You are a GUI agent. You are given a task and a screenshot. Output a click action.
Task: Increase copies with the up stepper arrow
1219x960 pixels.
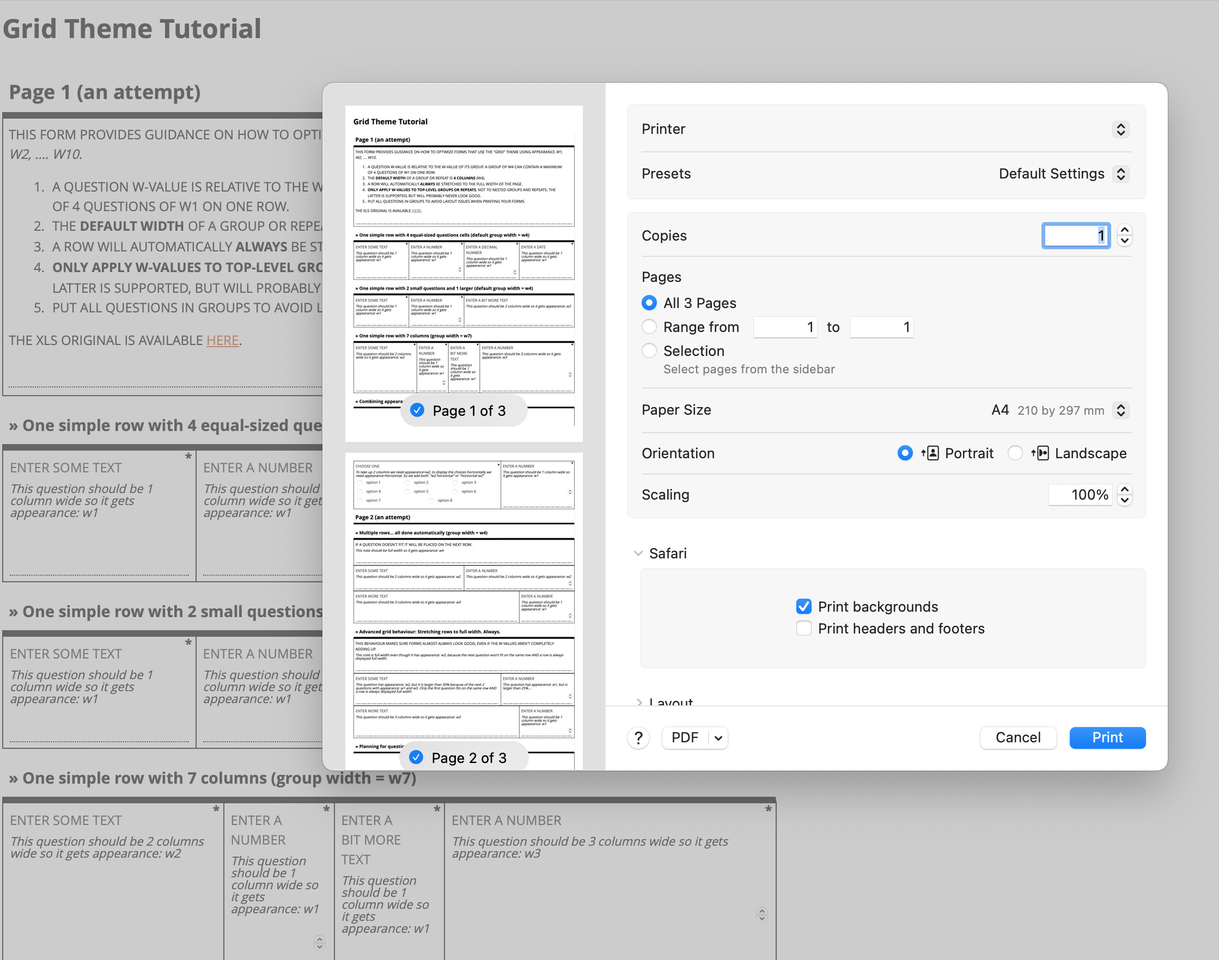[1124, 230]
